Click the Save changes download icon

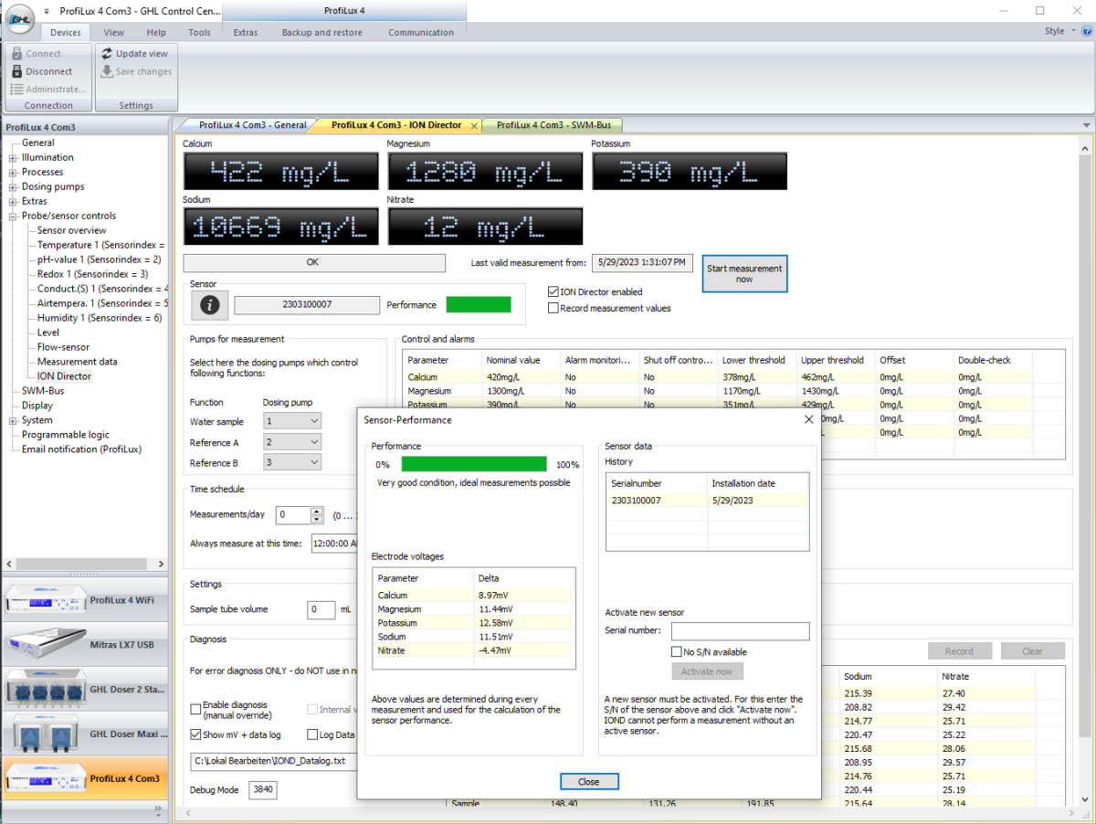pyautogui.click(x=107, y=71)
